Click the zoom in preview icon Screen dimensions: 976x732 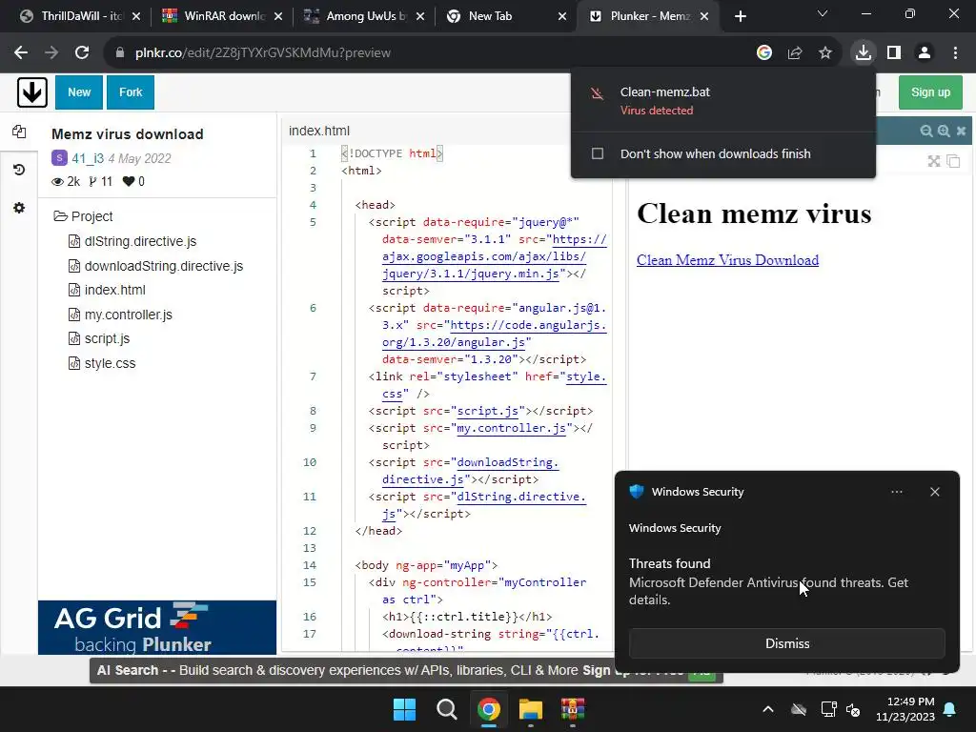[x=944, y=131]
